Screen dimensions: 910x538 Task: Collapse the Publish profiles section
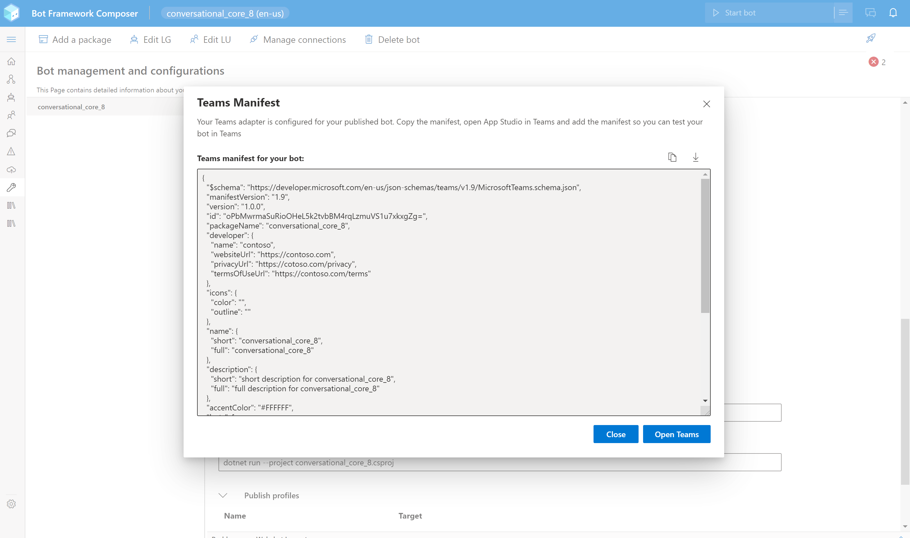tap(223, 495)
